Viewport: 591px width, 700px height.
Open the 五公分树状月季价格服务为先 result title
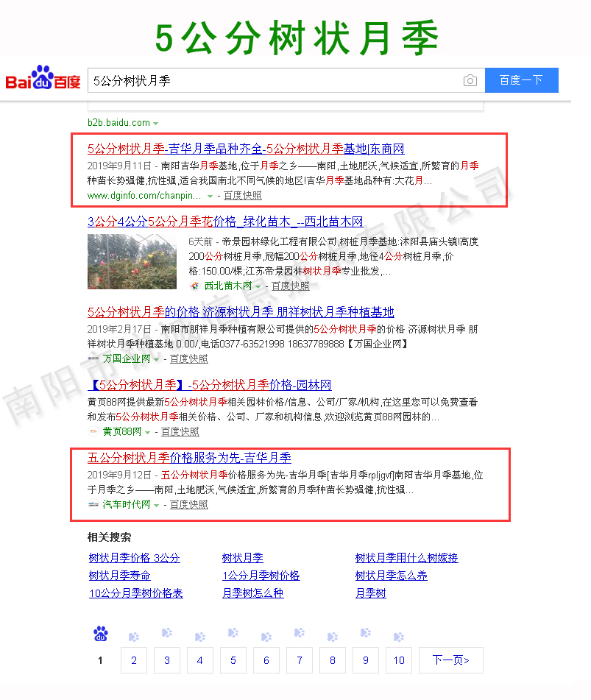coord(189,458)
